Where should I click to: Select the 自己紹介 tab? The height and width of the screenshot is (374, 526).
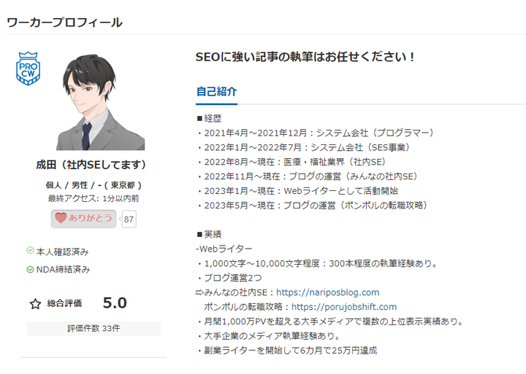click(x=217, y=91)
